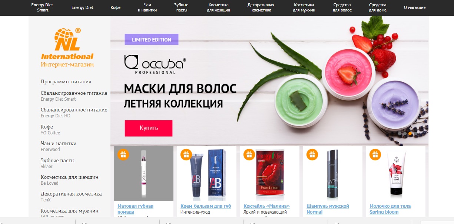This screenshot has height=224, width=454.
Task: Click the NL International logo
Action: point(67,47)
